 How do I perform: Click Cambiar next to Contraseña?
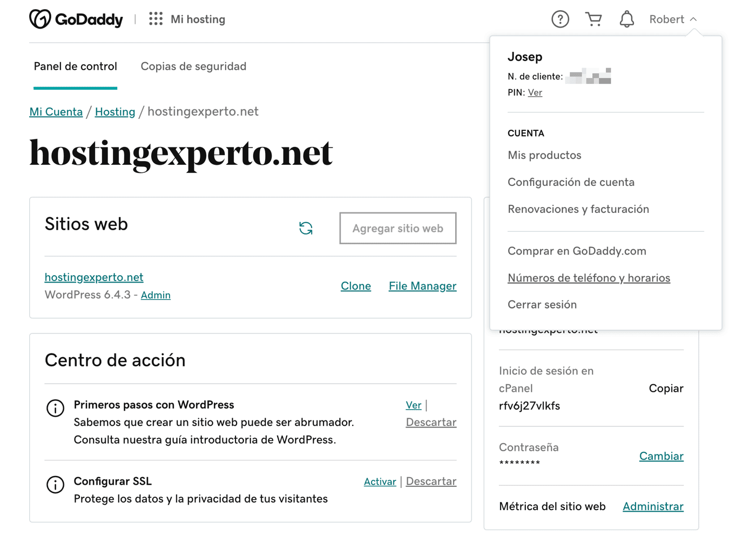click(661, 456)
